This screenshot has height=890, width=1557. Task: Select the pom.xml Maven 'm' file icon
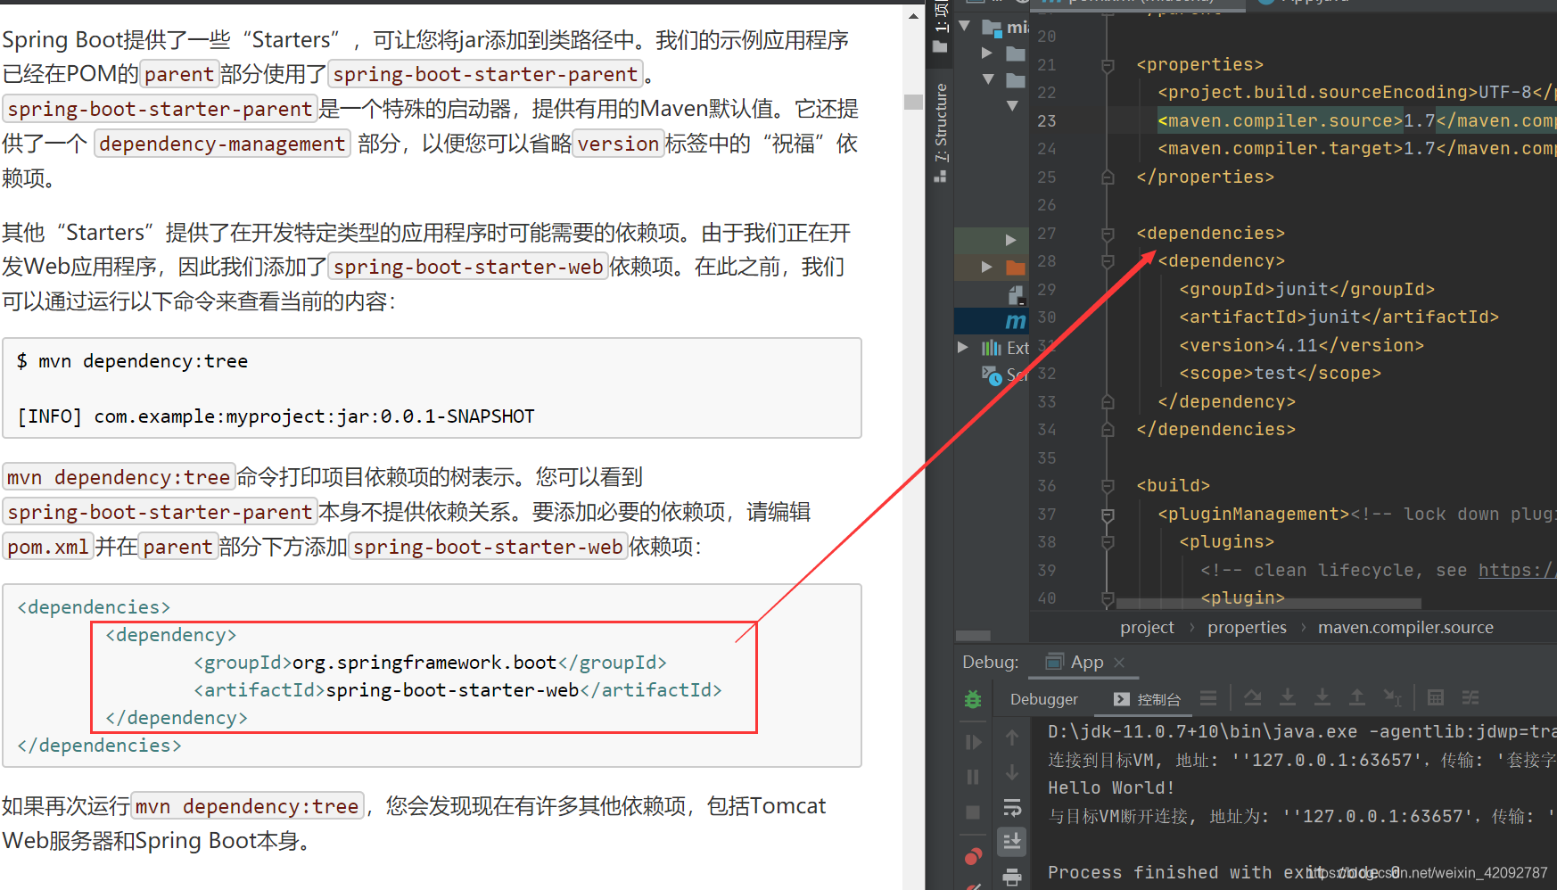[x=1016, y=321]
